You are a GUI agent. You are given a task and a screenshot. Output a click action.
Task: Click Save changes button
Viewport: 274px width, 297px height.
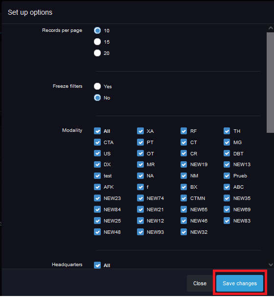coord(240,283)
